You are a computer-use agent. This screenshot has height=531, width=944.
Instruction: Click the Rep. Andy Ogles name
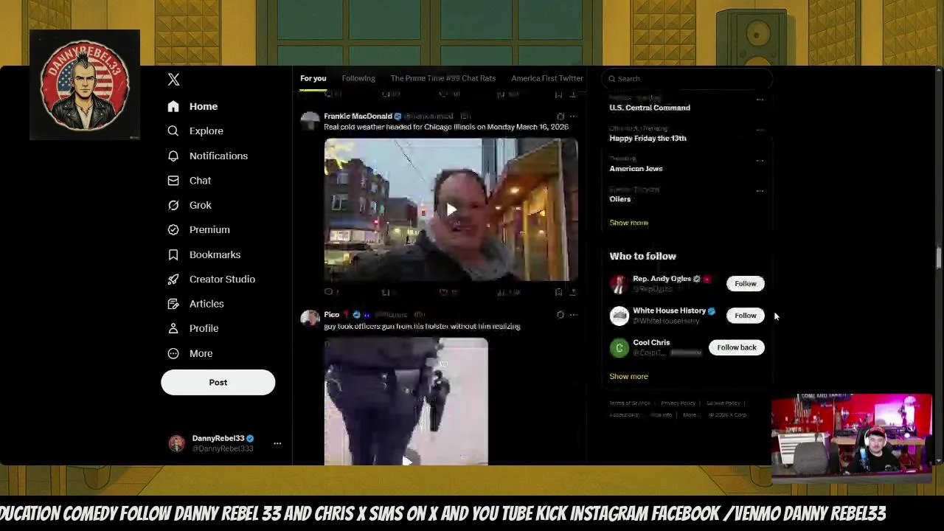point(662,279)
